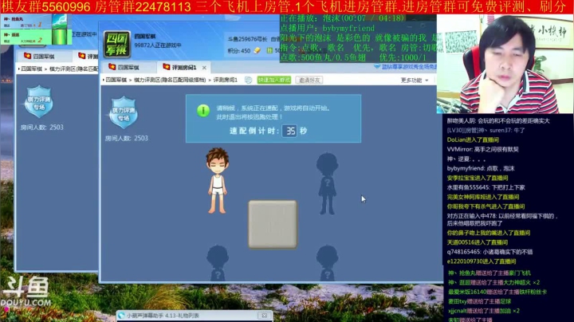Click the diamond icon before 蓝钻 link
Viewport: 574px width, 322px height.
click(x=377, y=67)
